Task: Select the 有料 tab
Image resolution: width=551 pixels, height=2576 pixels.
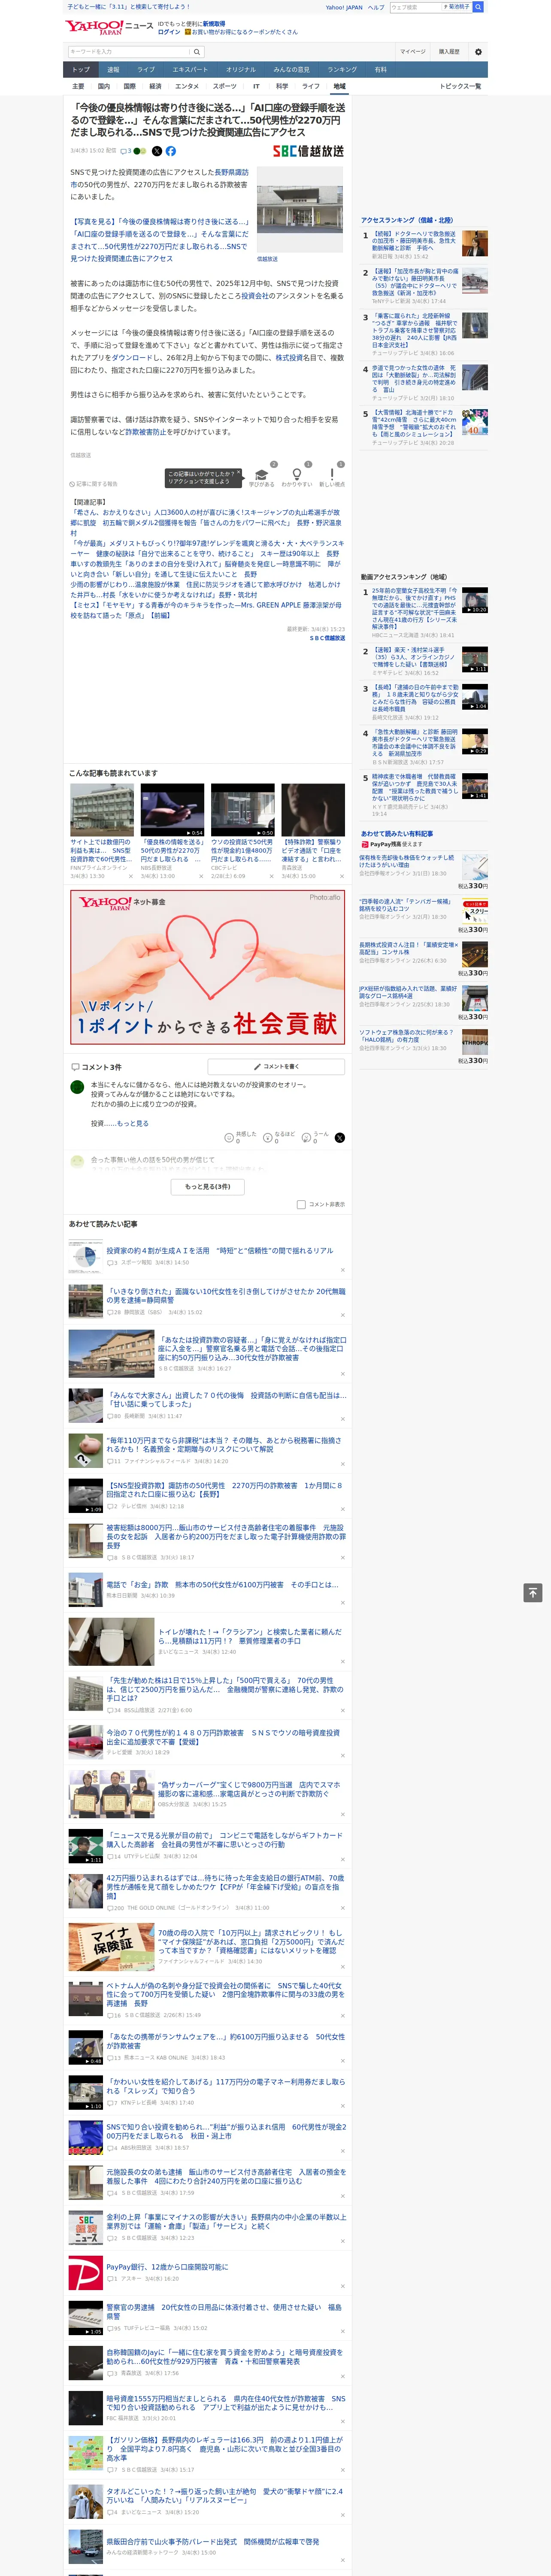Action: [380, 70]
